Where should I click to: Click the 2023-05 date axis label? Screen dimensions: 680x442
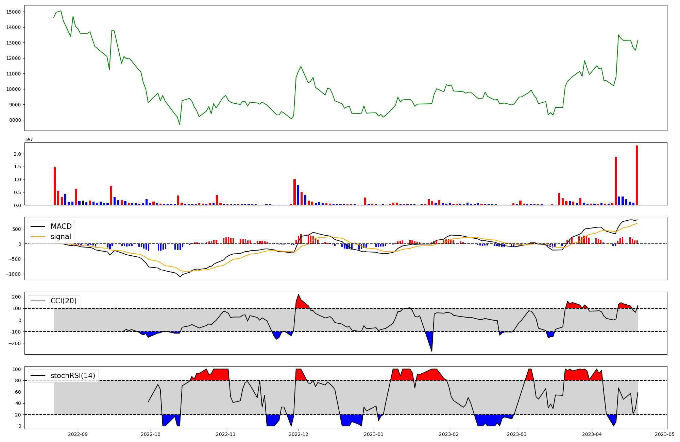(x=665, y=434)
